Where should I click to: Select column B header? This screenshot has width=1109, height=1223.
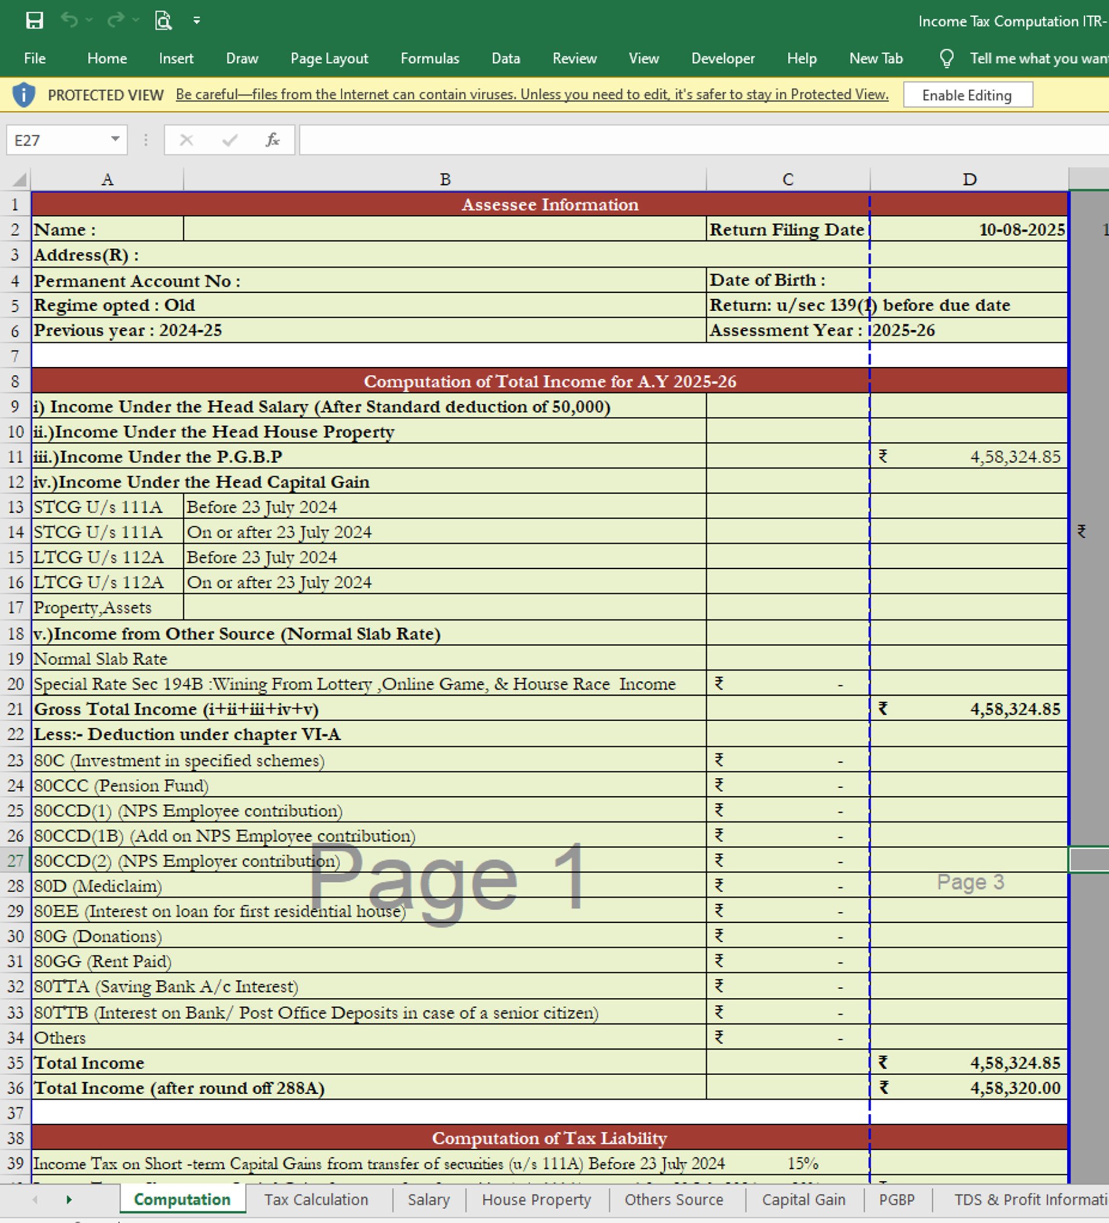(445, 180)
